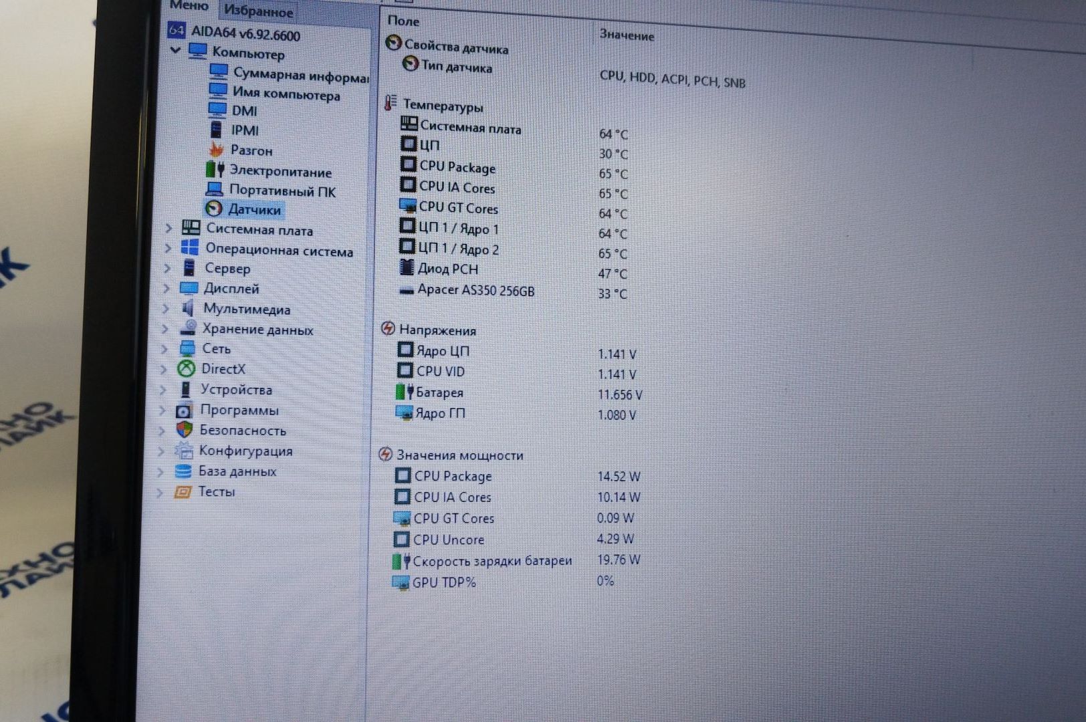Viewport: 1086px width, 722px height.
Task: Click the Apacer AS350 256GB drive icon
Action: pyautogui.click(x=406, y=290)
